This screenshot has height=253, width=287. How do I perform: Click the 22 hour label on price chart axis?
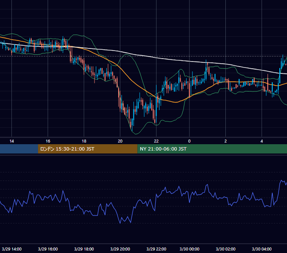click(x=156, y=141)
